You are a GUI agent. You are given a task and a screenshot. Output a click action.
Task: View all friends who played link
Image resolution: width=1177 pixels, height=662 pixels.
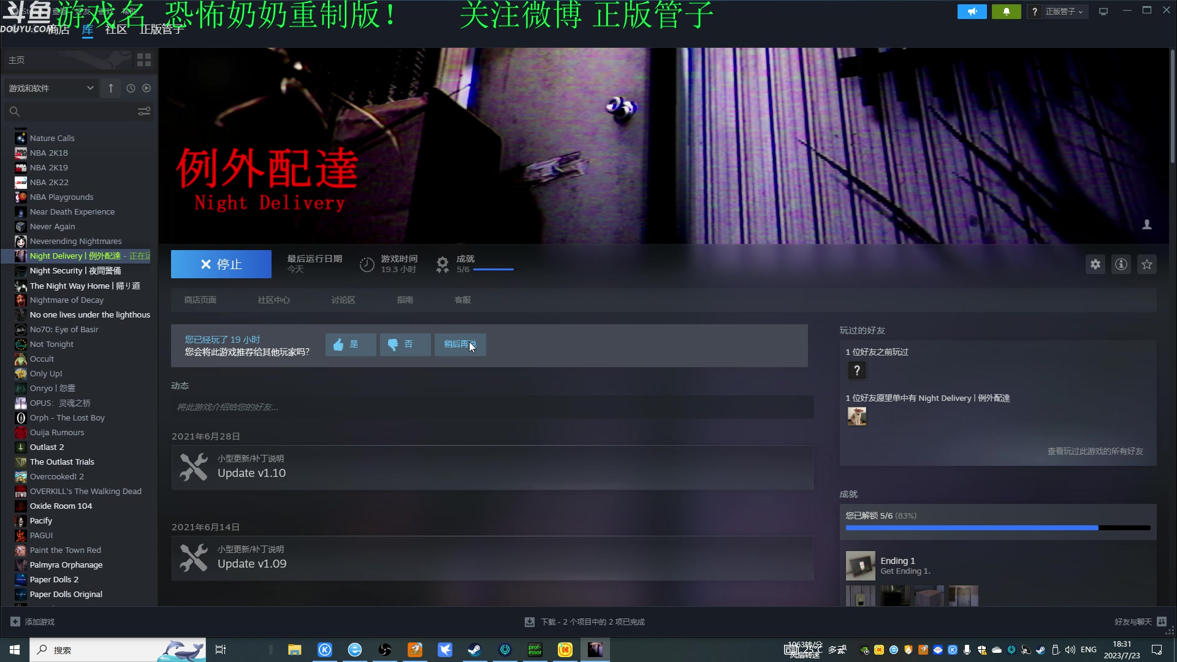[x=1095, y=451]
